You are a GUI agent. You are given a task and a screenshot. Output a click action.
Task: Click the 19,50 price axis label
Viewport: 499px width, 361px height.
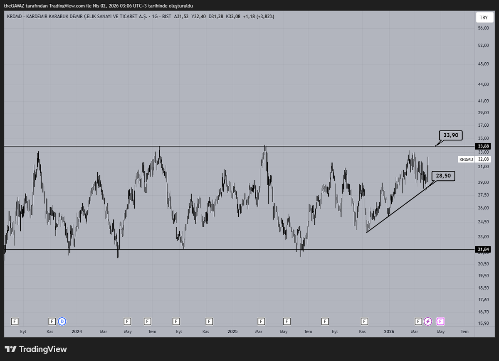click(x=483, y=275)
